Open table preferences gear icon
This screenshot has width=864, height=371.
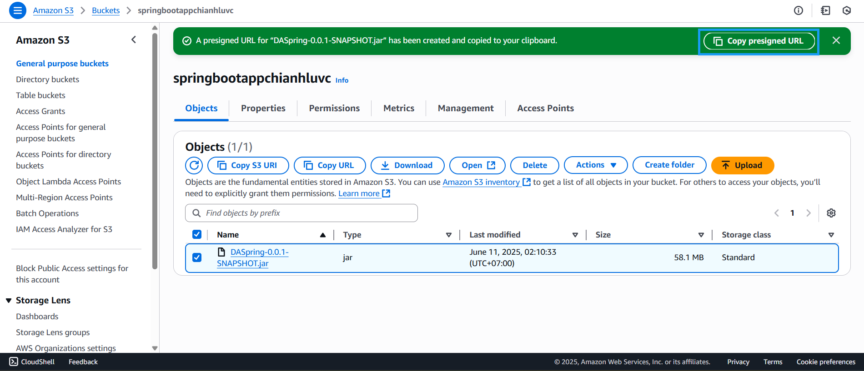(x=831, y=213)
